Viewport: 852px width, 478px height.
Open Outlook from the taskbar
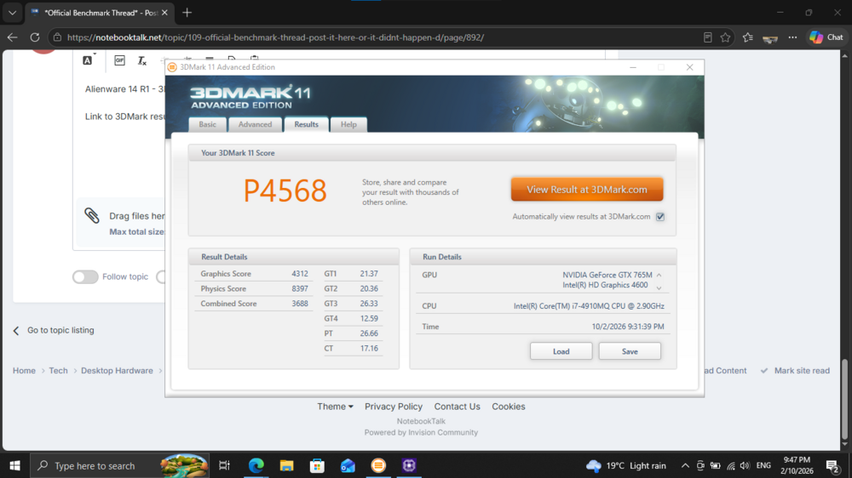tap(348, 465)
